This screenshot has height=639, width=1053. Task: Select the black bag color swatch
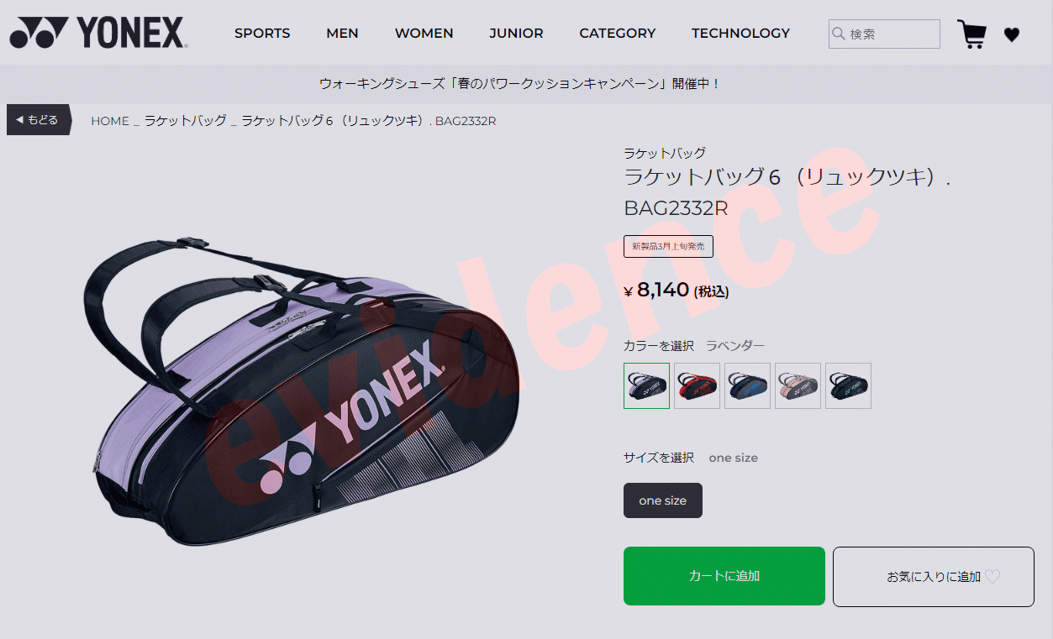pyautogui.click(x=848, y=385)
